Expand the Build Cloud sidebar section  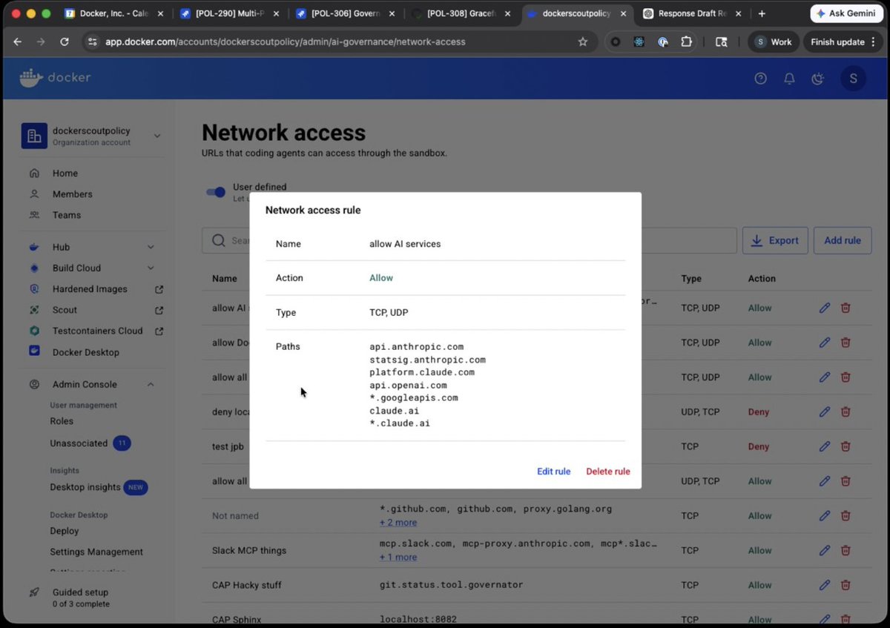pyautogui.click(x=151, y=268)
